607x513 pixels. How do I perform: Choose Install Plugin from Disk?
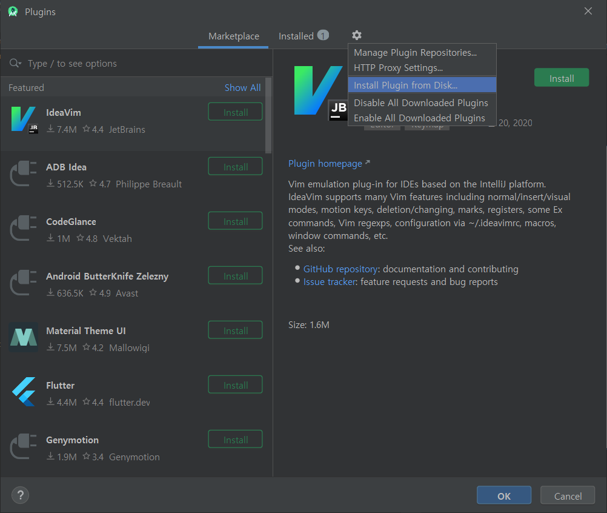[422, 85]
